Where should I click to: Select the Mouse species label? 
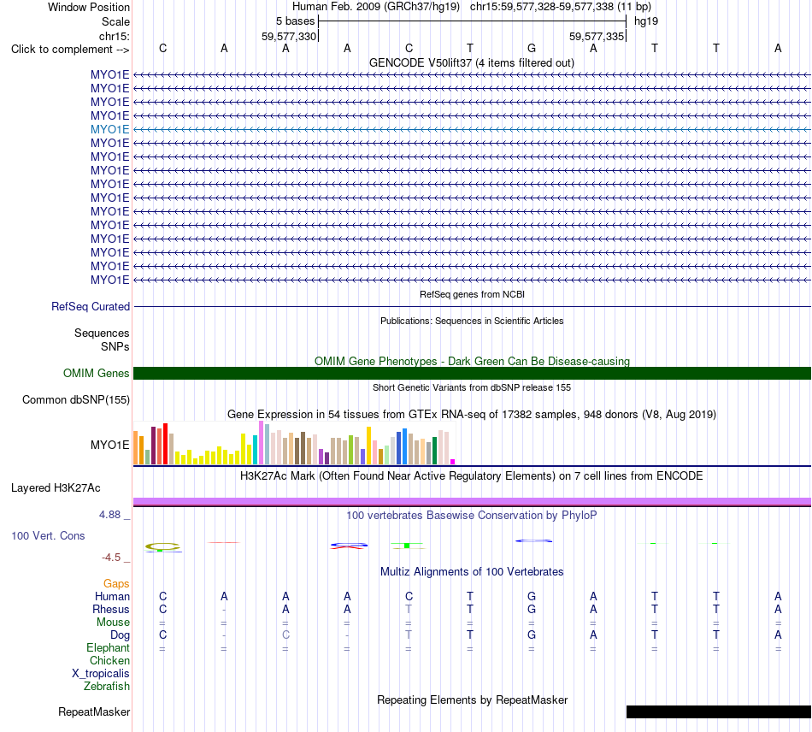113,623
